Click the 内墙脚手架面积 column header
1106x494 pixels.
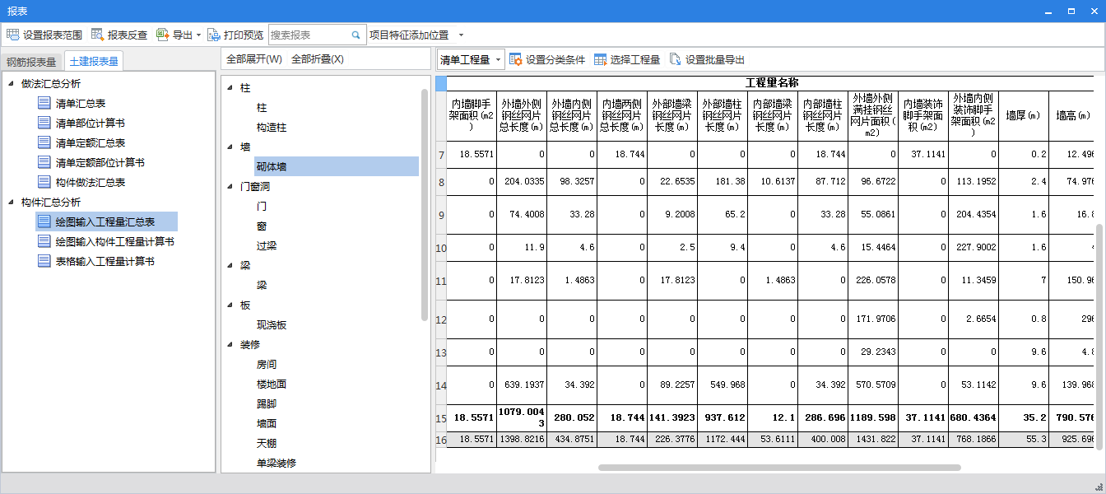click(x=472, y=116)
